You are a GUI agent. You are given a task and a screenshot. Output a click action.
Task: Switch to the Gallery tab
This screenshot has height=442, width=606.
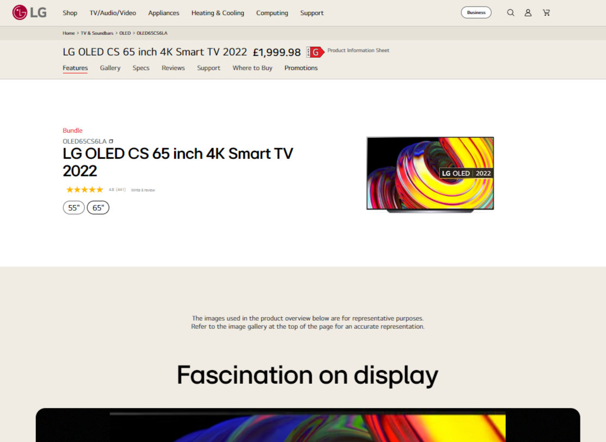110,67
